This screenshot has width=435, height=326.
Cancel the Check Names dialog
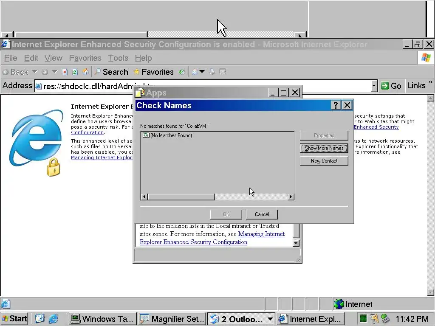[x=262, y=214]
